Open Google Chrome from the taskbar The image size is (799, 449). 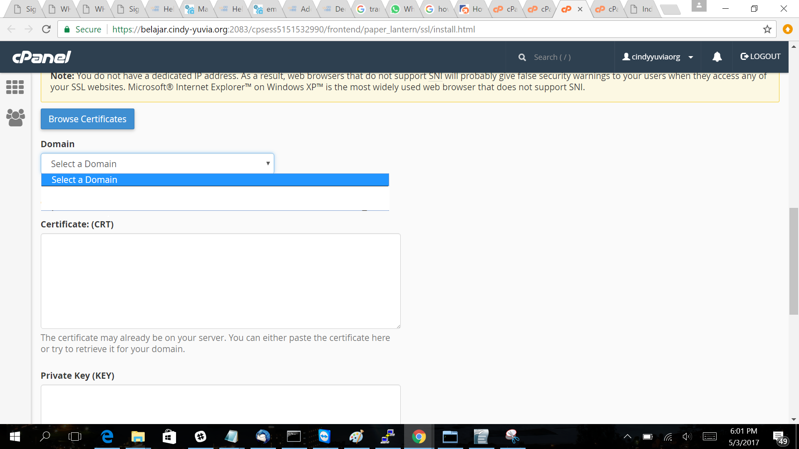pyautogui.click(x=419, y=437)
